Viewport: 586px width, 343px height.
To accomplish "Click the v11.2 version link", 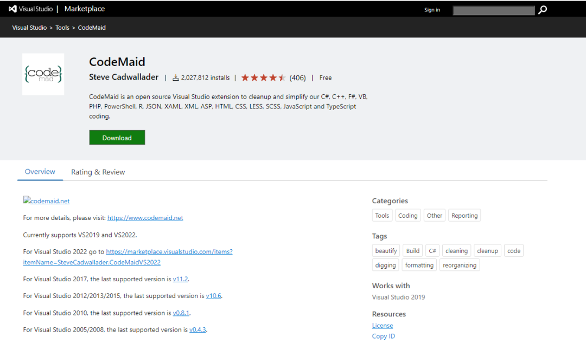I will [x=181, y=279].
